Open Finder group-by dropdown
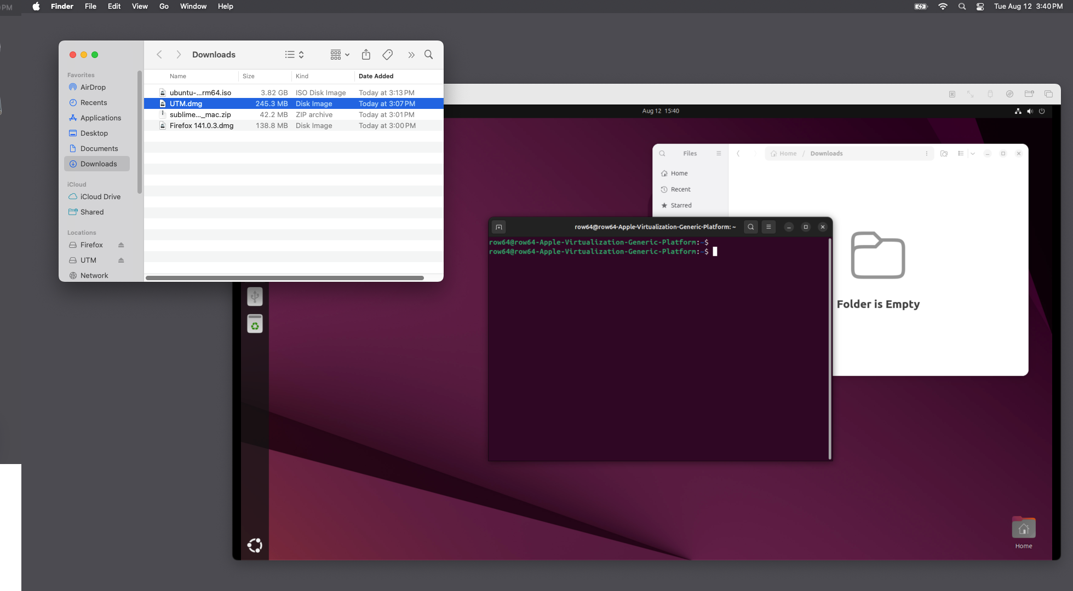 point(340,54)
